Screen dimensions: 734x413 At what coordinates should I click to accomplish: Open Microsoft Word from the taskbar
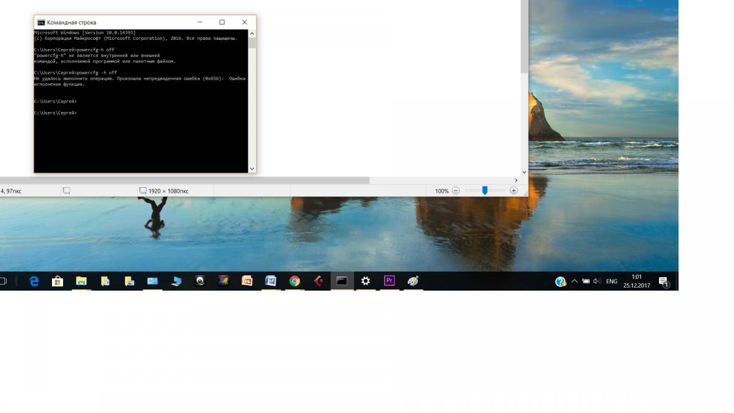[x=271, y=281]
